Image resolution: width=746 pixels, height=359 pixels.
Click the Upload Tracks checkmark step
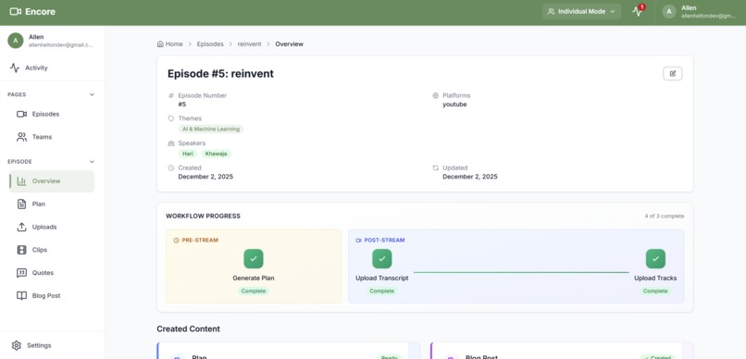(x=655, y=259)
